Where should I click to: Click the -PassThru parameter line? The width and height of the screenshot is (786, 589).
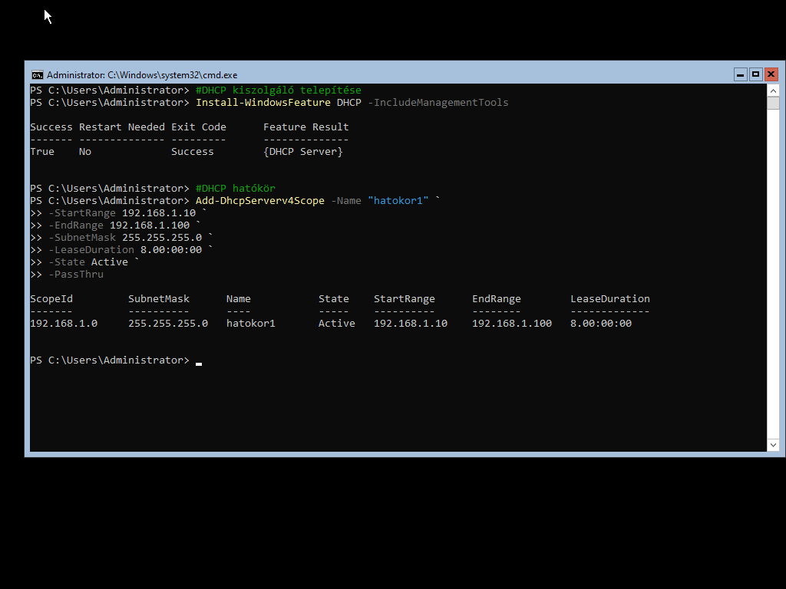coord(75,275)
